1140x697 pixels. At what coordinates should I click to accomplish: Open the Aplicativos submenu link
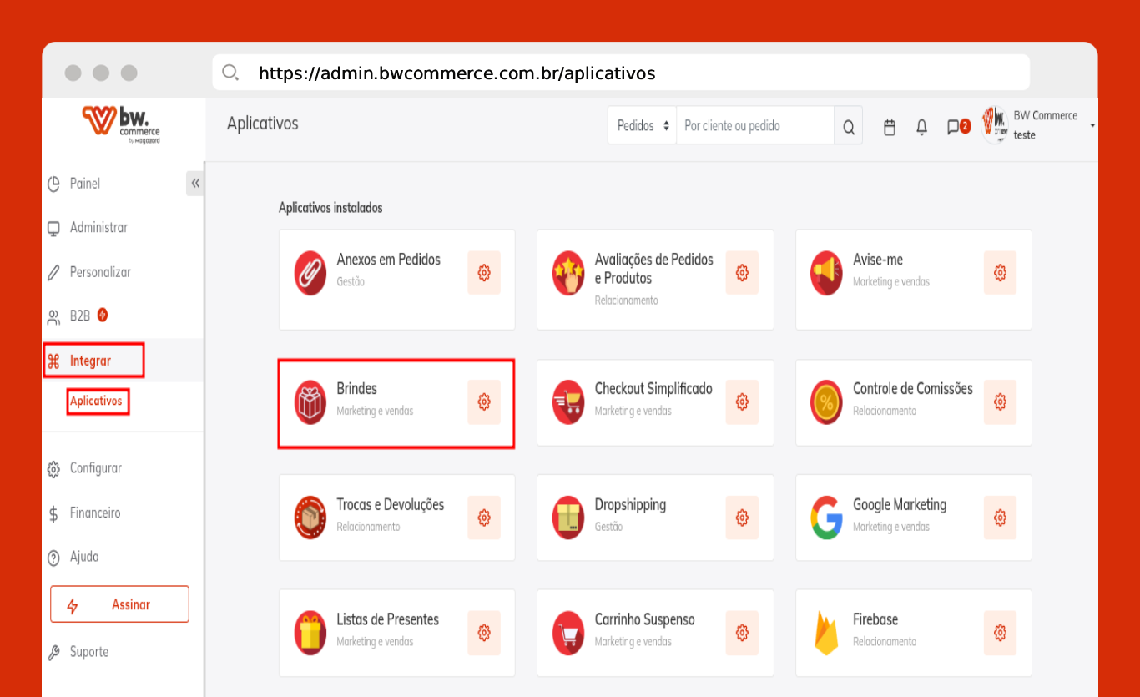click(x=97, y=402)
